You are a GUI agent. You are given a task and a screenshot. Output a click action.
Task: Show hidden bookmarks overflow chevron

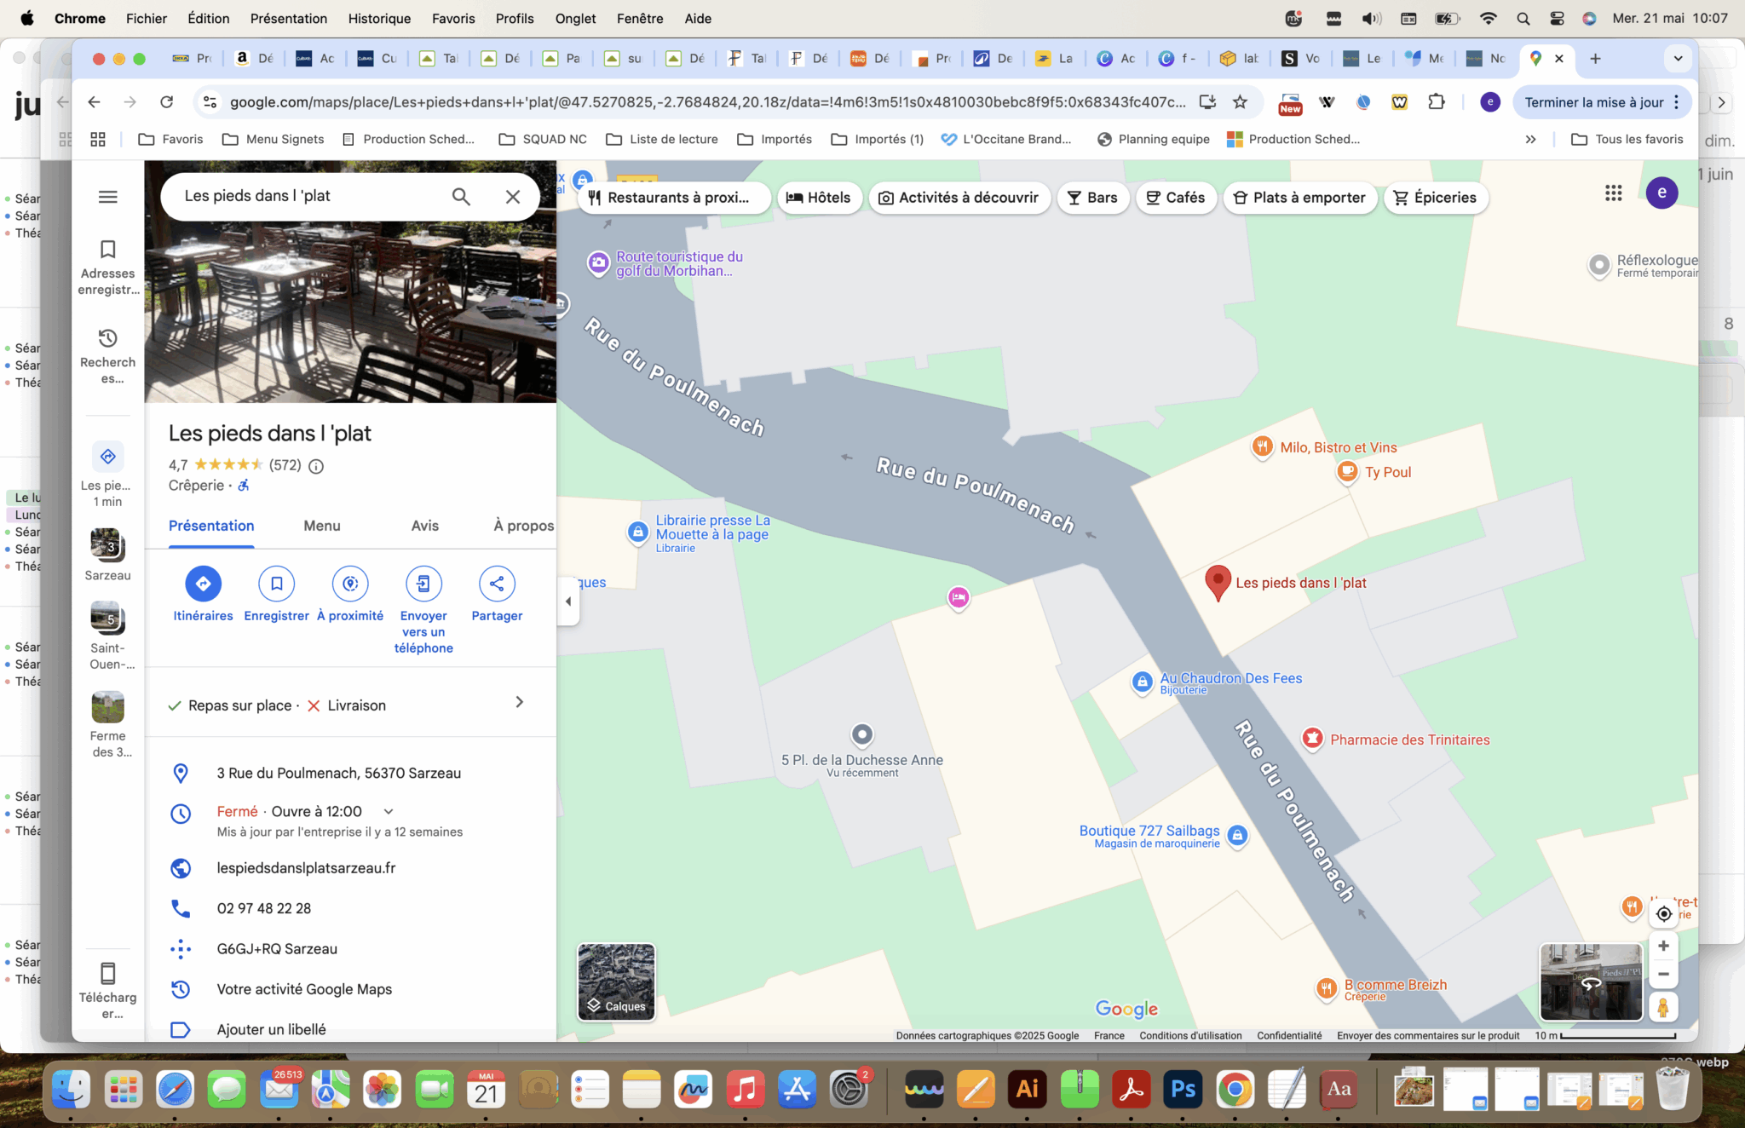1530,140
